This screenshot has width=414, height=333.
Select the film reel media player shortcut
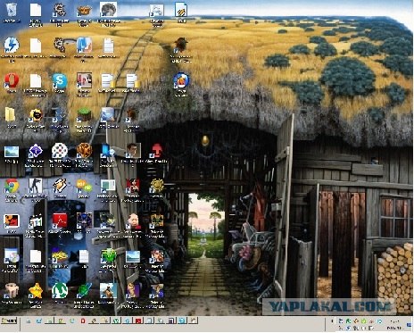(60, 151)
